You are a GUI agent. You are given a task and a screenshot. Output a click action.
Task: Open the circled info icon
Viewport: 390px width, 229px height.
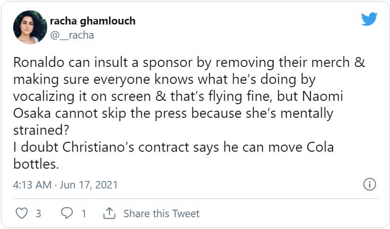coord(370,184)
